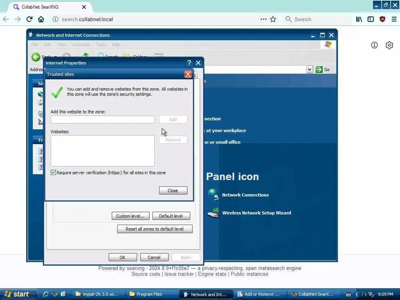This screenshot has height=300, width=400.
Task: Open the address bar dropdown in Network window
Action: 309,70
